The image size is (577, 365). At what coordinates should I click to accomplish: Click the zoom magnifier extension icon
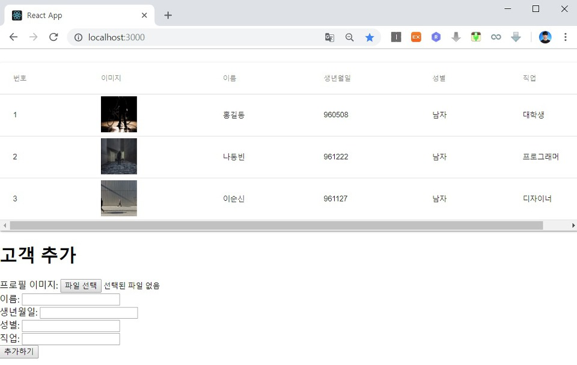349,37
